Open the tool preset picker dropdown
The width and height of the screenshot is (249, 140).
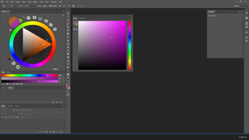[5, 6]
